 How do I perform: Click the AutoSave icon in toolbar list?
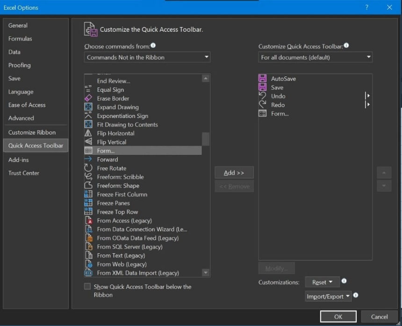262,78
